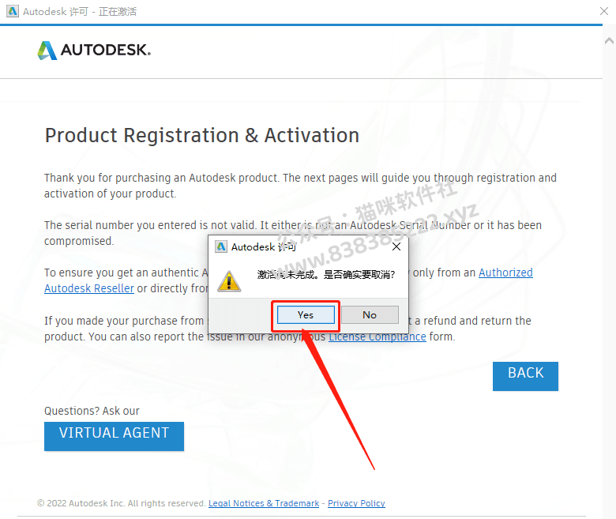
Task: Click the copyright 2022 Autodesk footer text
Action: (x=122, y=503)
